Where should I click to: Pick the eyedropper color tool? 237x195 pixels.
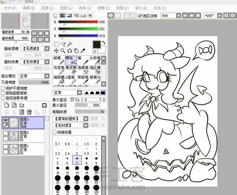(83, 51)
